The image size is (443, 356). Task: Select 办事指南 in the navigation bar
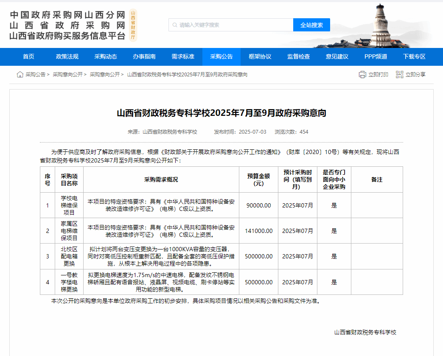[x=144, y=57]
